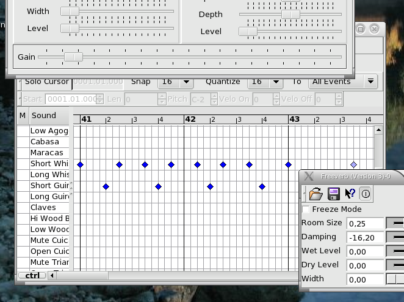Click left panel Level slider handle
Screen dimensions: 404x302
tap(70, 28)
